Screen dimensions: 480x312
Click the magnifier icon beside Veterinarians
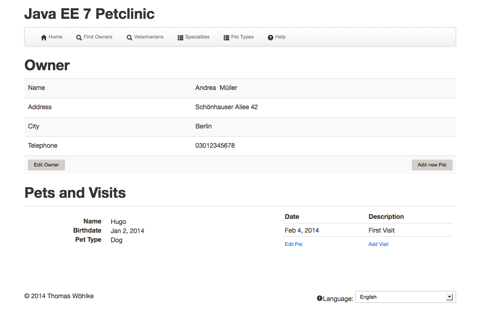point(129,37)
